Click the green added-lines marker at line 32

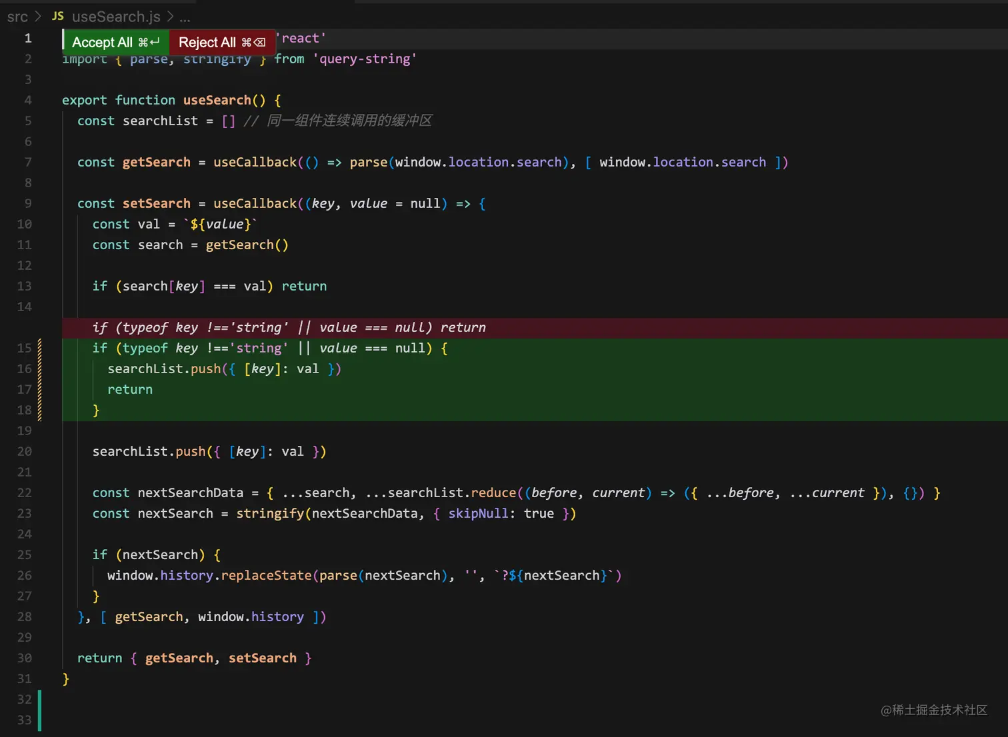[40, 699]
